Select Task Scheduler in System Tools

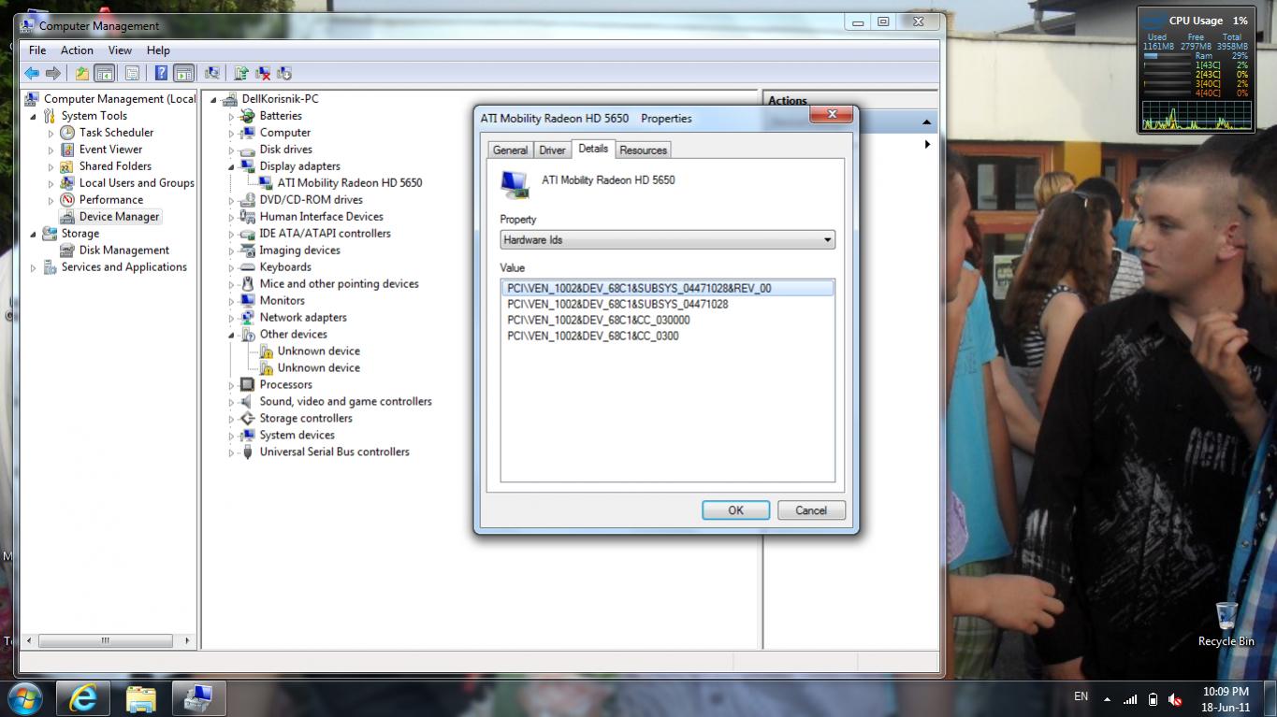point(116,133)
